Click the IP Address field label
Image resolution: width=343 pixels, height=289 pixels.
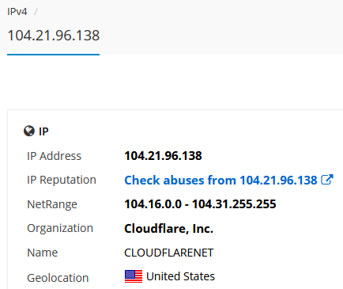coord(54,156)
